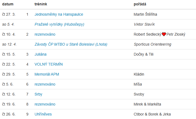
Task: Click the VOLNÝ TERMÍN link
Action: (x=49, y=64)
